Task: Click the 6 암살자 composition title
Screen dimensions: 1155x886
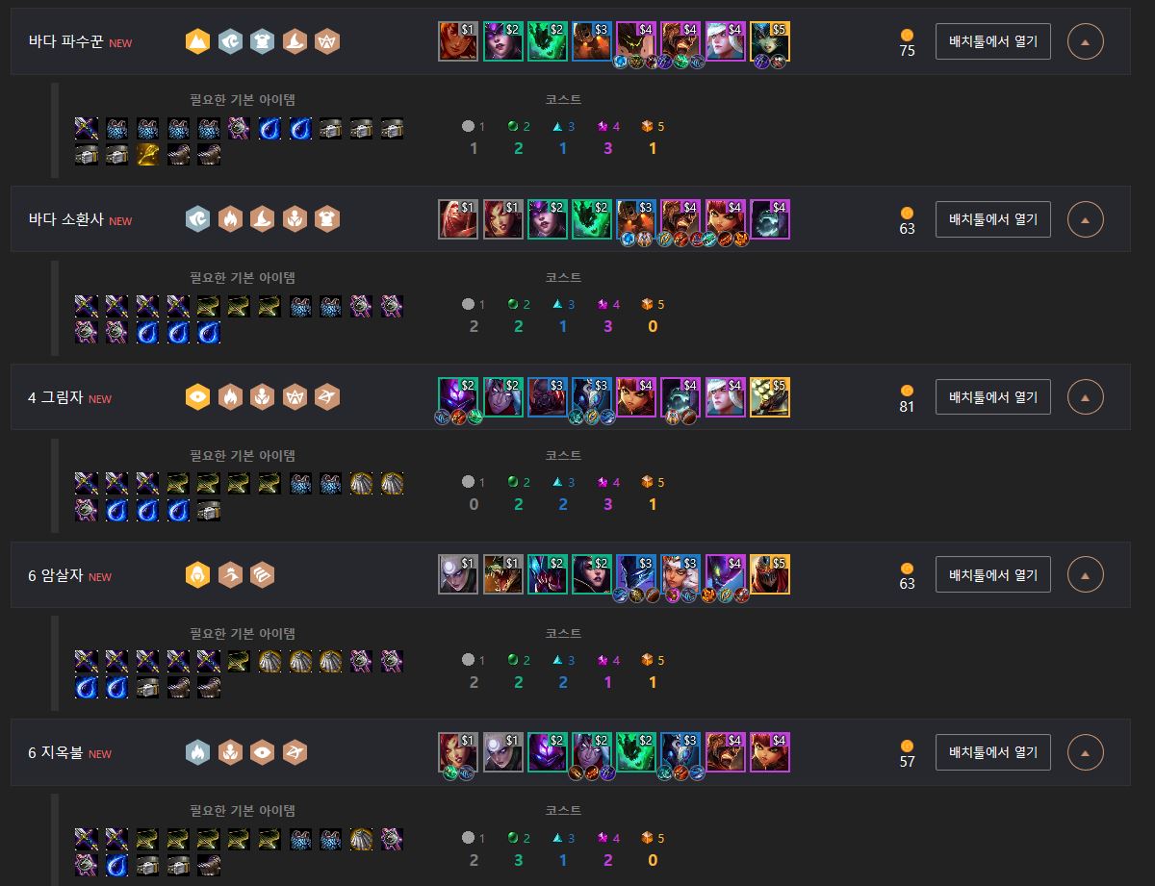Action: pyautogui.click(x=56, y=576)
